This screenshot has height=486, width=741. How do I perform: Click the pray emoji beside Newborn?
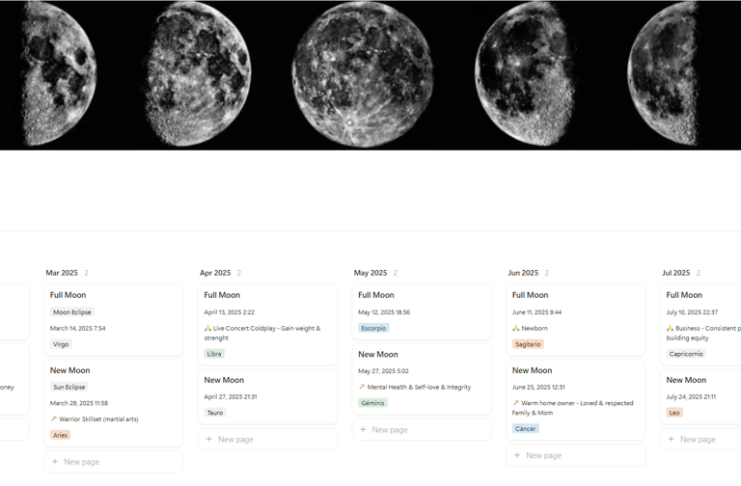point(515,328)
